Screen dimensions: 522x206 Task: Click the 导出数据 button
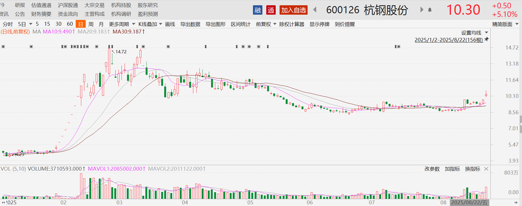coord(190,24)
